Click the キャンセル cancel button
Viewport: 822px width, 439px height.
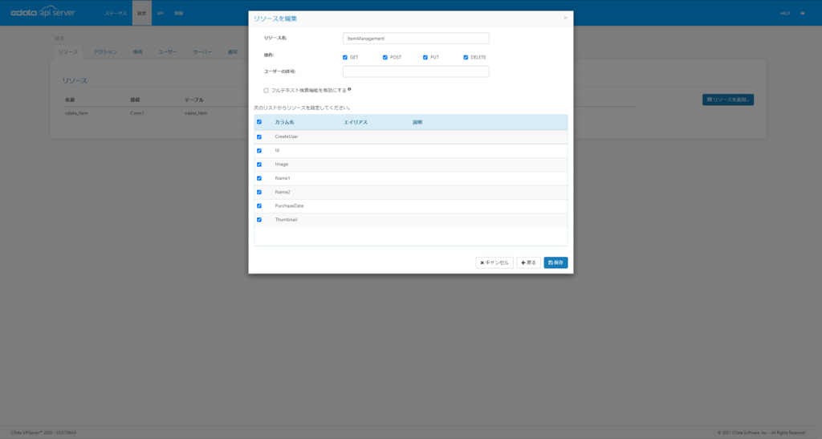click(494, 262)
